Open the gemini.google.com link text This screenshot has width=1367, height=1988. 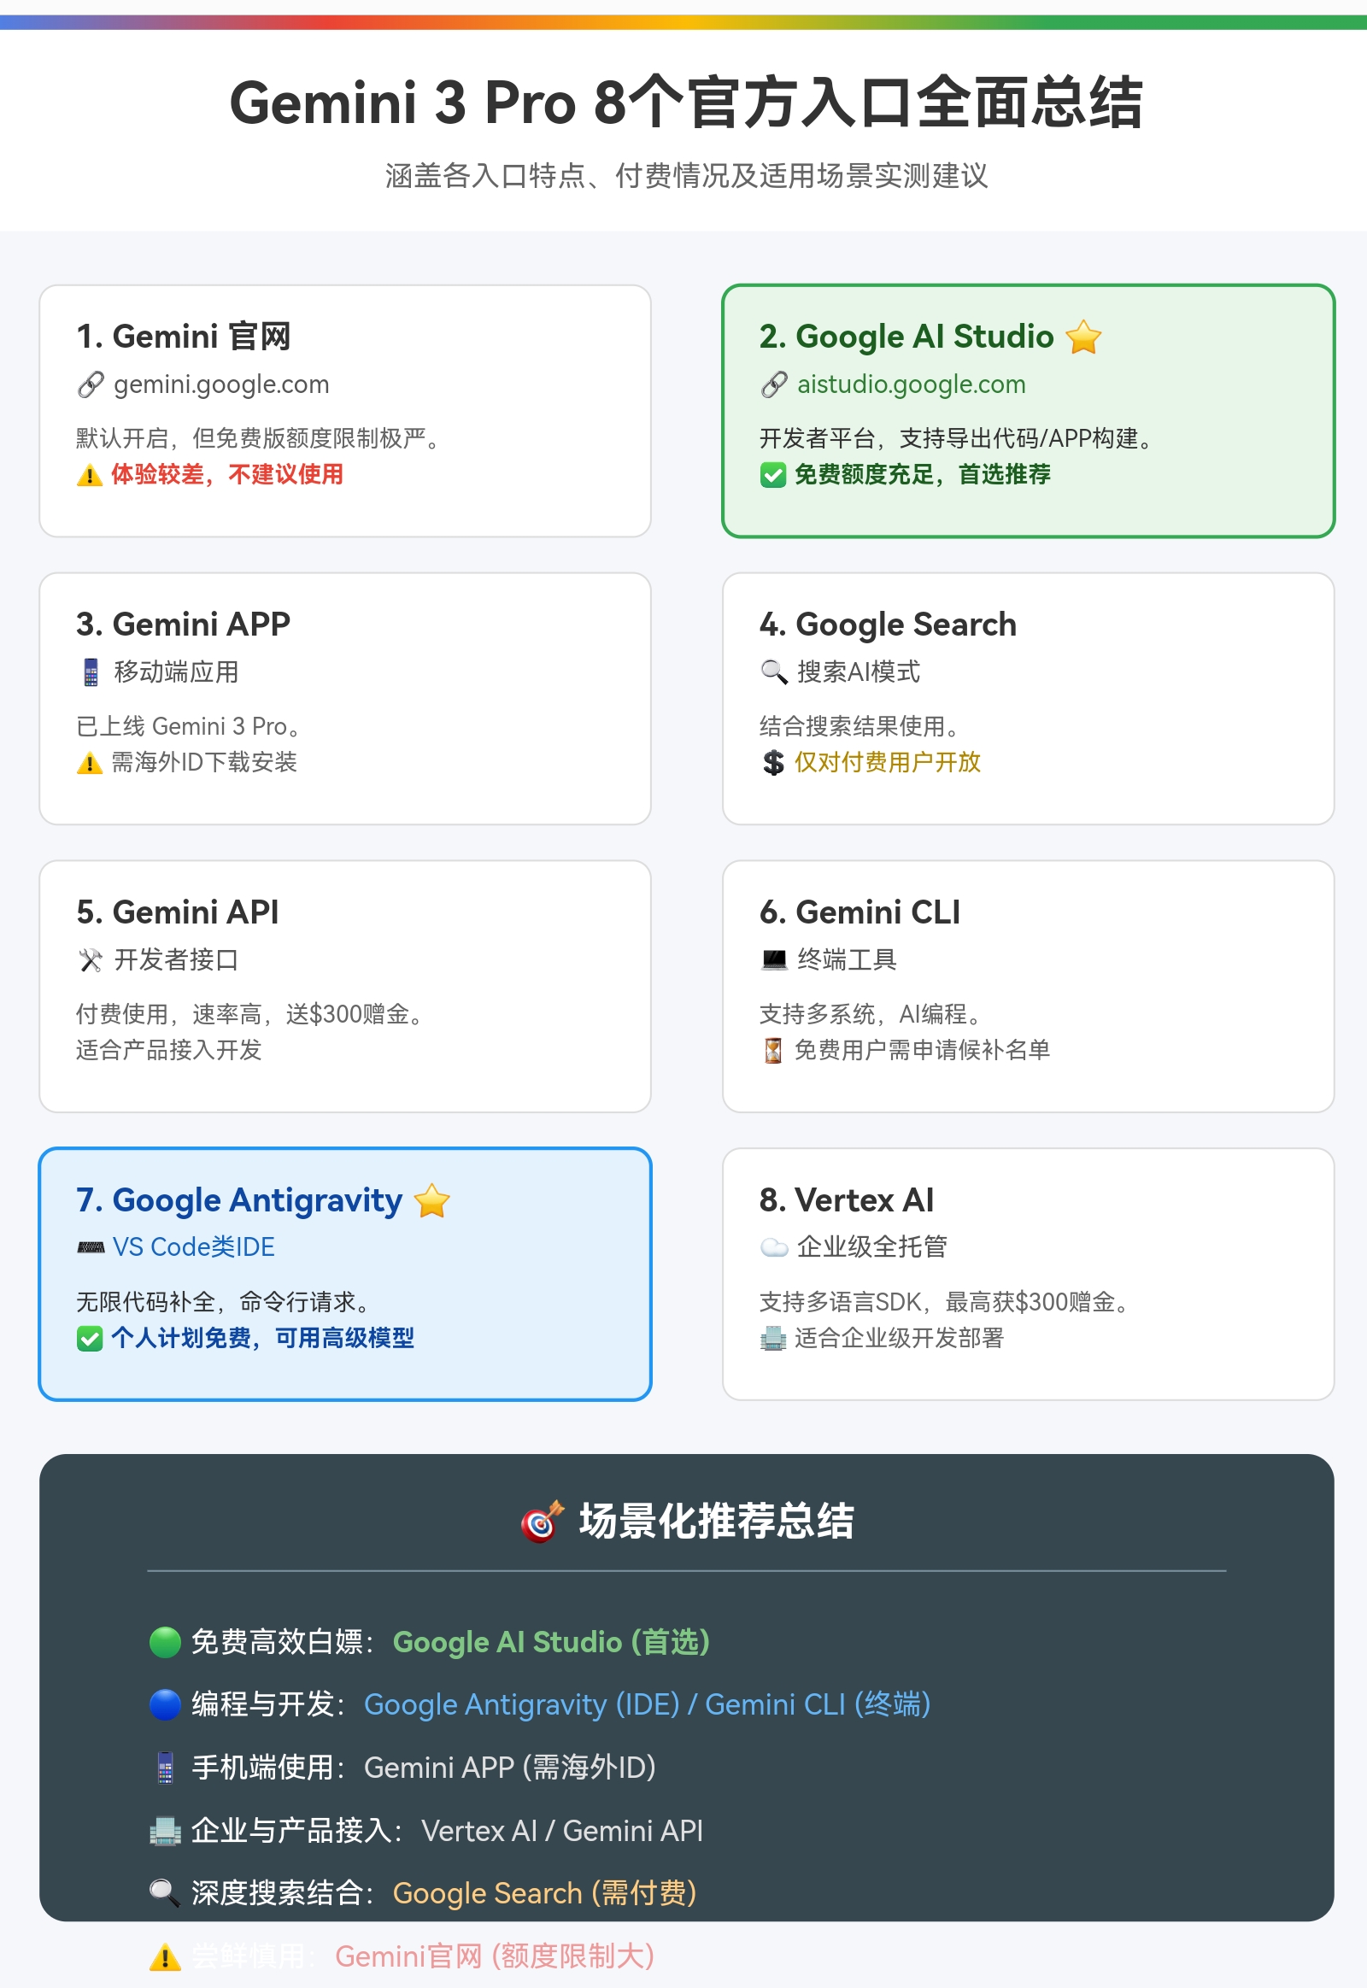221,384
